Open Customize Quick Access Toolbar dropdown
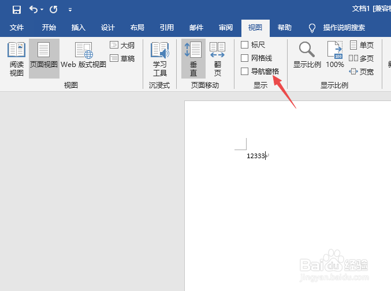Screen dimensions: 391x291 click(x=70, y=10)
